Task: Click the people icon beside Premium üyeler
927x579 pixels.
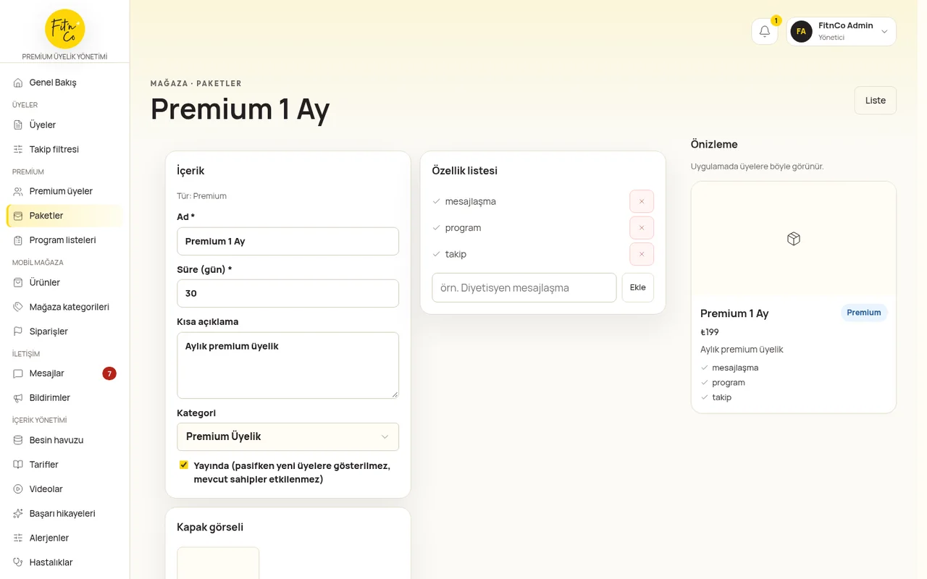Action: point(18,191)
